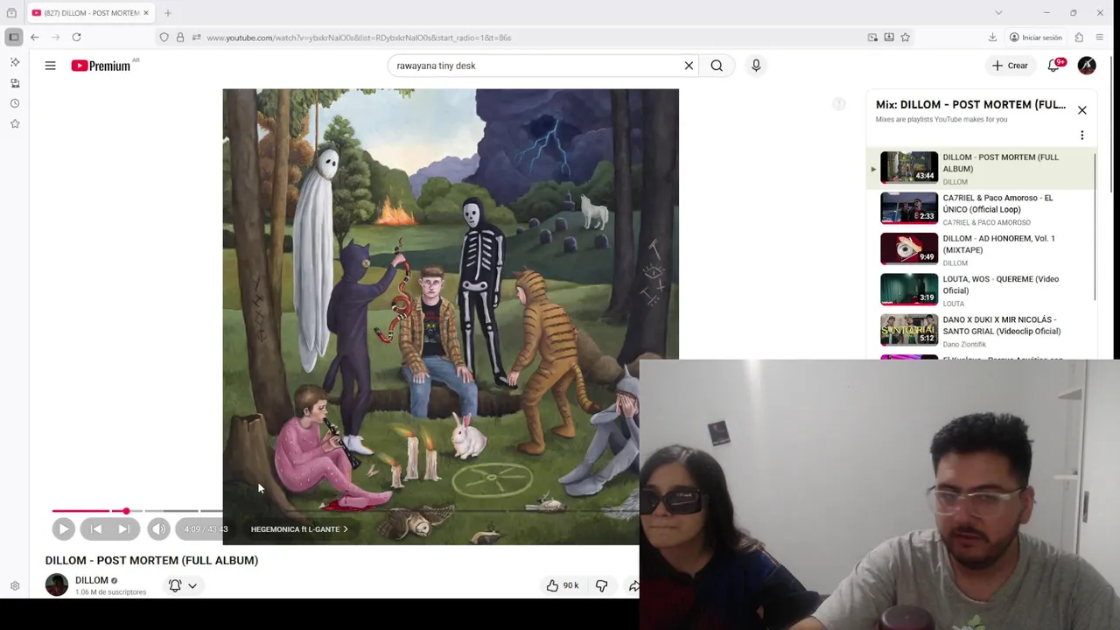Bookmark this page with the star
Viewport: 1120px width, 630px height.
(x=906, y=38)
